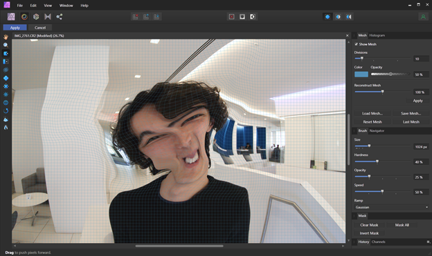Select the View hand tool
Screen dimensions: 432x256
6,37
